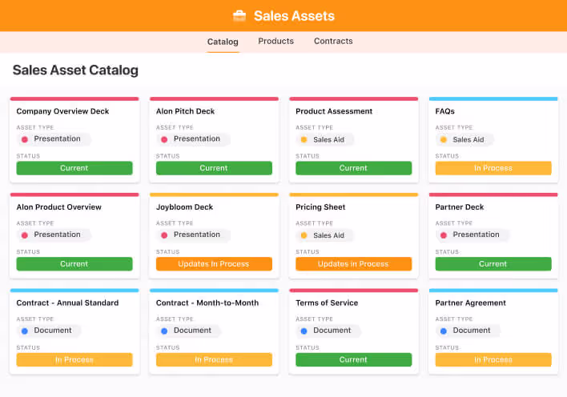Click Updates In Process on Joybloom Deck
Screen dimensions: 567x397
tap(214, 264)
